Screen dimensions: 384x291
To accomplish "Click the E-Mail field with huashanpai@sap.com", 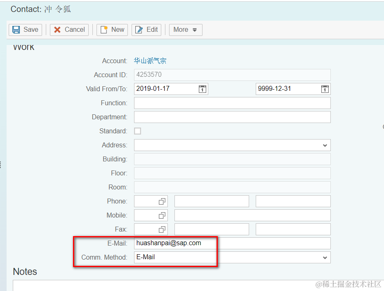I will pyautogui.click(x=232, y=243).
